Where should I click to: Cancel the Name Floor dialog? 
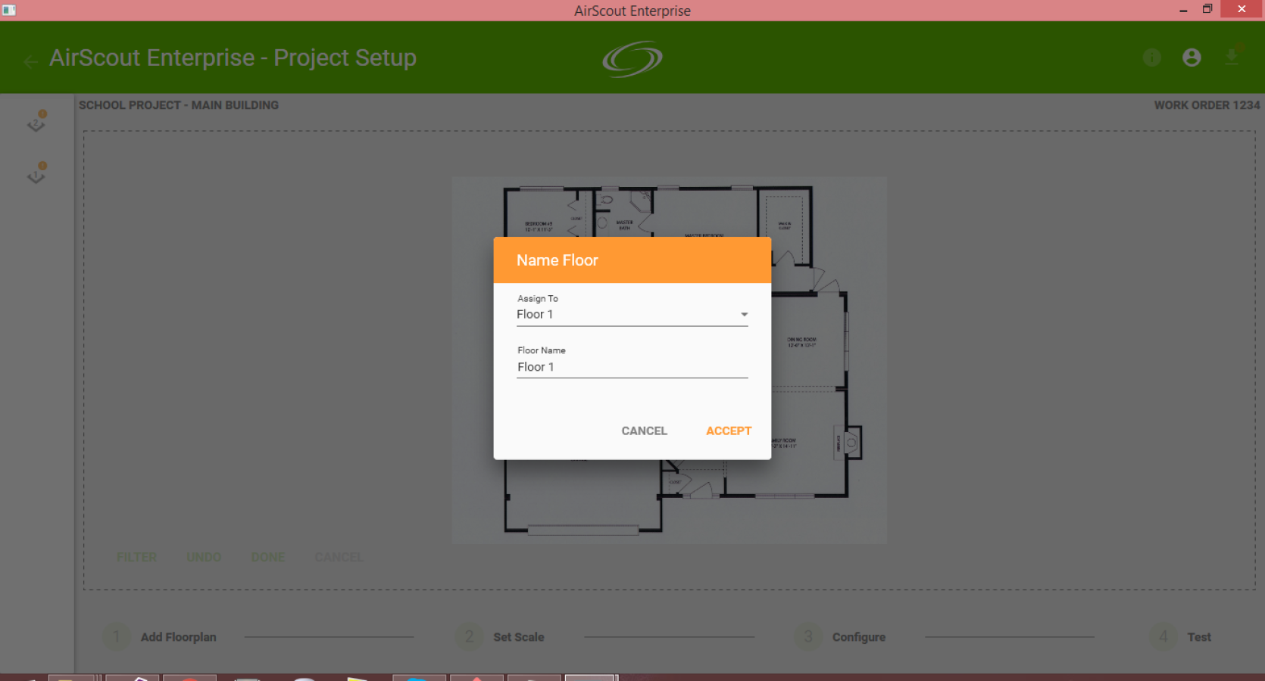pyautogui.click(x=644, y=431)
